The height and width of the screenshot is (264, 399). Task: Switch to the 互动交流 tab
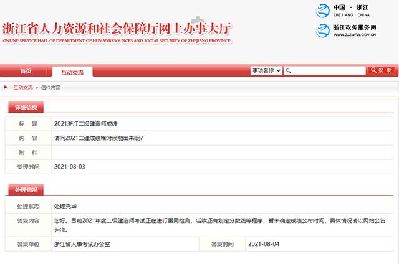click(72, 72)
